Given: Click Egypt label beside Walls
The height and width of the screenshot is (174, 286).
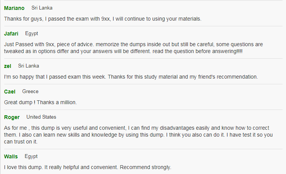Looking at the screenshot, I should 31,156.
